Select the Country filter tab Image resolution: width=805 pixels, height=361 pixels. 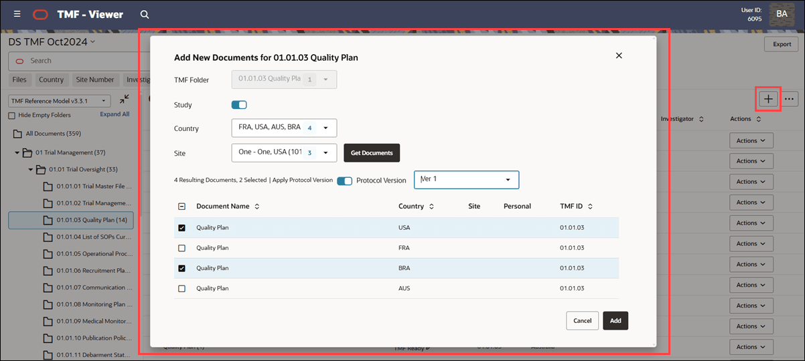[51, 80]
